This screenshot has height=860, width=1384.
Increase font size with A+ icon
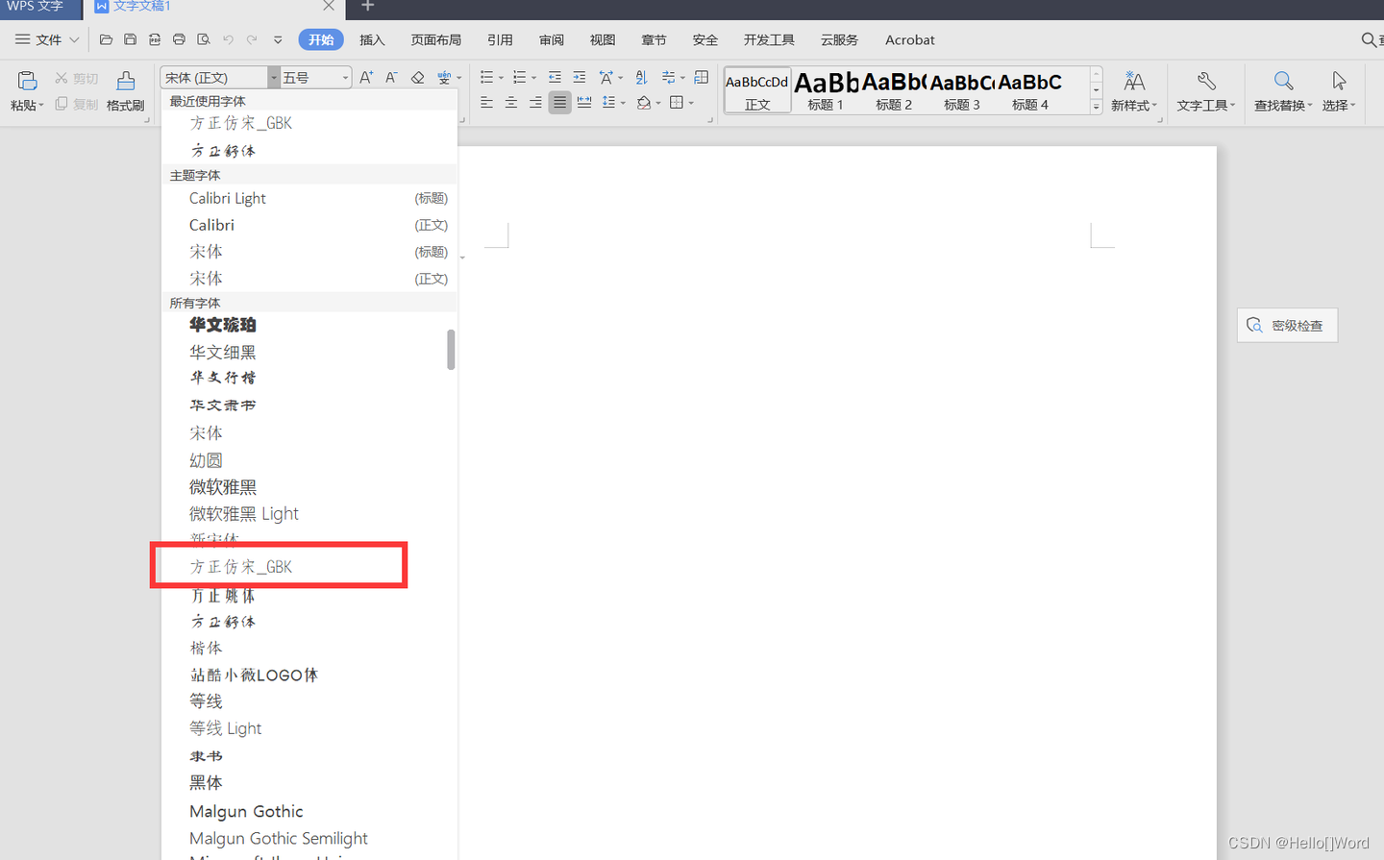click(x=366, y=77)
